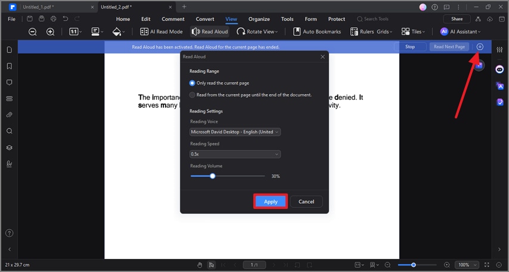Image resolution: width=509 pixels, height=272 pixels.
Task: Enter full screen mode icon
Action: click(487, 265)
